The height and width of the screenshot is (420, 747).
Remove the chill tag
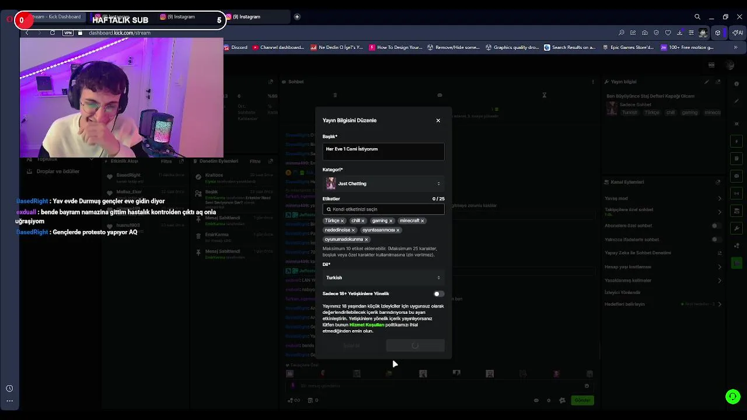click(x=362, y=221)
